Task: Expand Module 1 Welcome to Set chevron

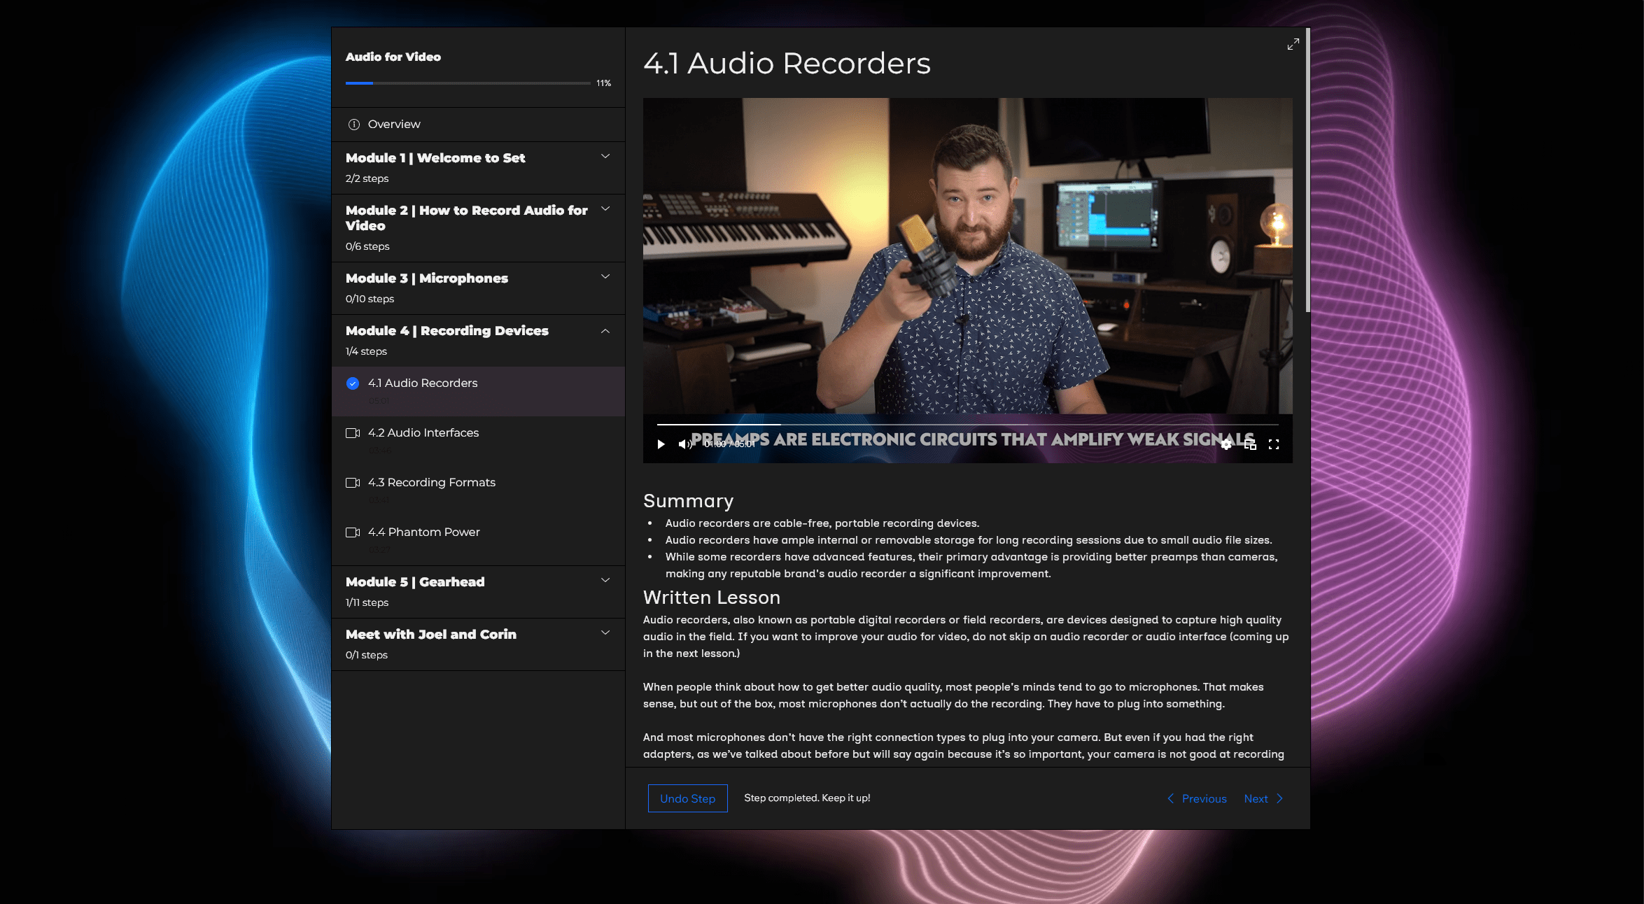Action: 605,156
